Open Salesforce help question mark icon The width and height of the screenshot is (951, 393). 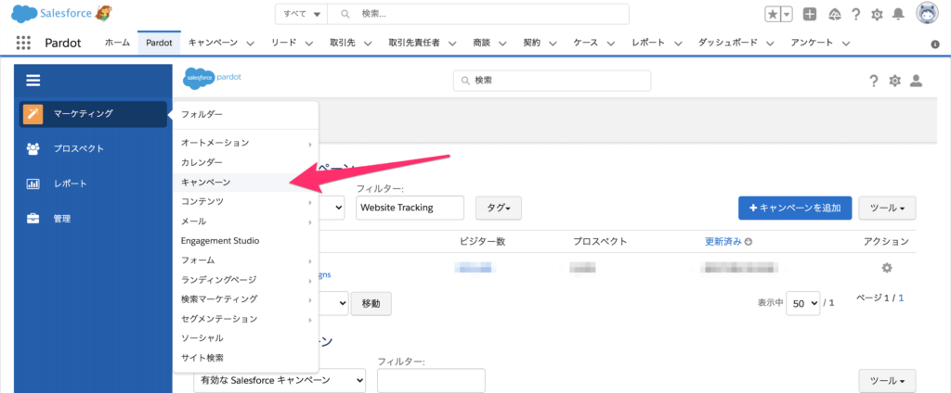point(855,15)
